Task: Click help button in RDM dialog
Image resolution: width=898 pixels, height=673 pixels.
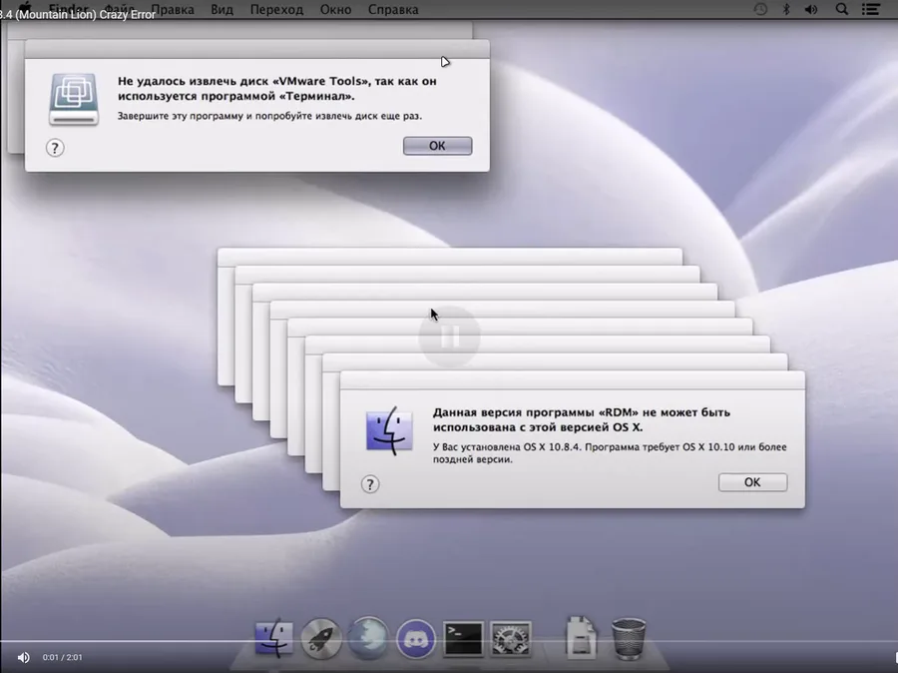Action: [370, 484]
